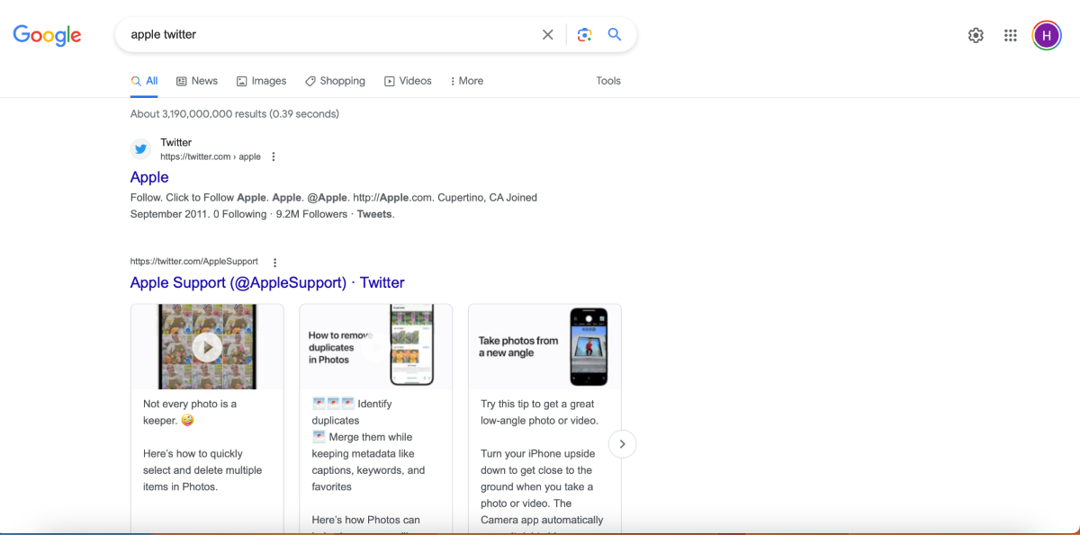Open three-dot menu next to twitter.com/AppleSupport
Viewport: 1080px width, 535px height.
275,263
